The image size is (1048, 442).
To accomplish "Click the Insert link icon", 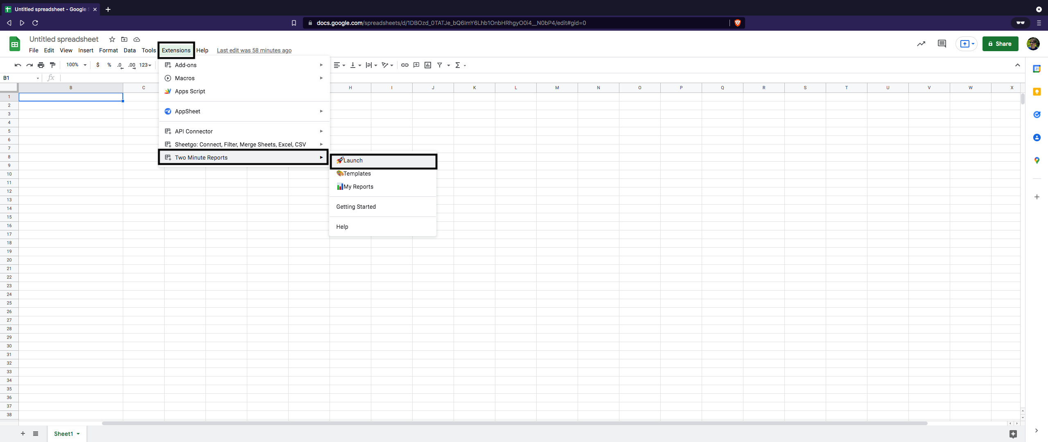I will pyautogui.click(x=405, y=65).
